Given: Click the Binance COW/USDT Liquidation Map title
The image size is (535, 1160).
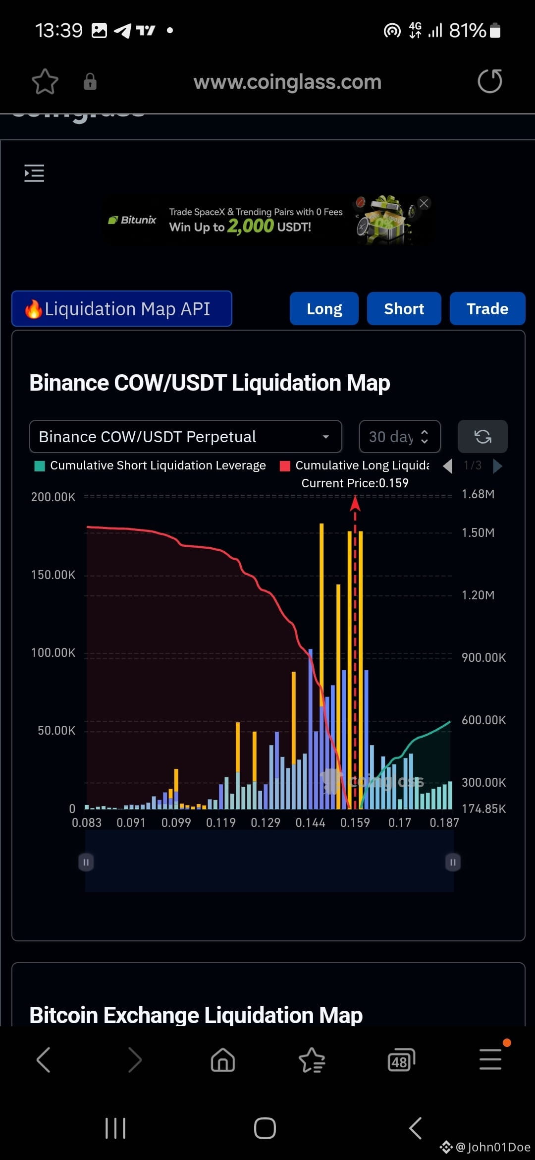Looking at the screenshot, I should click(x=210, y=383).
